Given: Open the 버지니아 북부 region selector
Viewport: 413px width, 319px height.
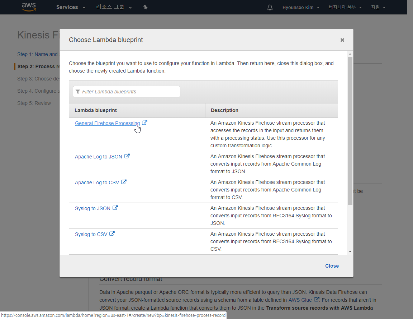Looking at the screenshot, I should tap(345, 8).
